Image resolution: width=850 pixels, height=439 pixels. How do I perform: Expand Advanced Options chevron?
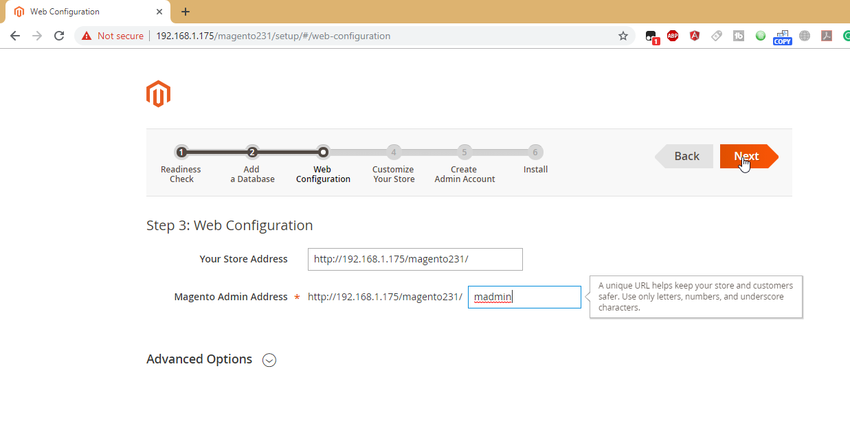(x=269, y=360)
